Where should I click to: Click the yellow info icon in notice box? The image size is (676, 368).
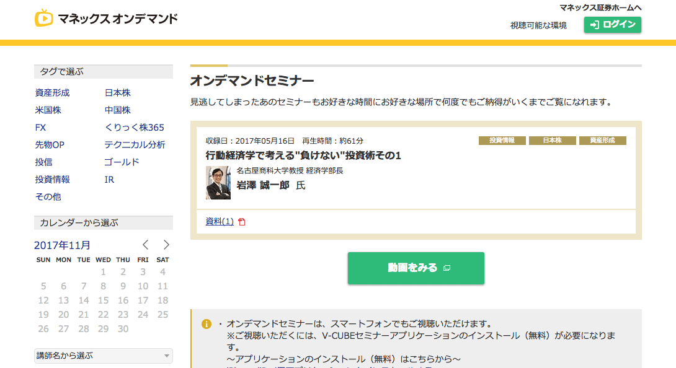coord(207,324)
